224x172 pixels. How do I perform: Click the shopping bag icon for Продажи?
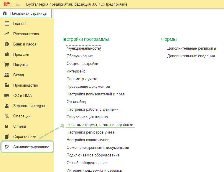7,54
